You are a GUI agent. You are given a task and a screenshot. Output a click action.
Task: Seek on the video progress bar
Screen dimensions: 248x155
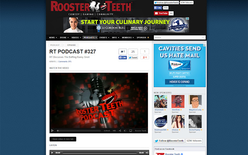click(79, 131)
